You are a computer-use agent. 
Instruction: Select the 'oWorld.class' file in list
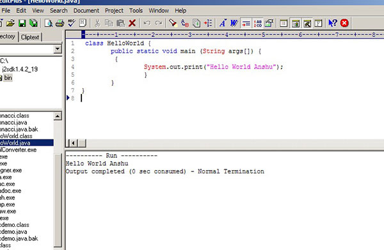coord(16,136)
